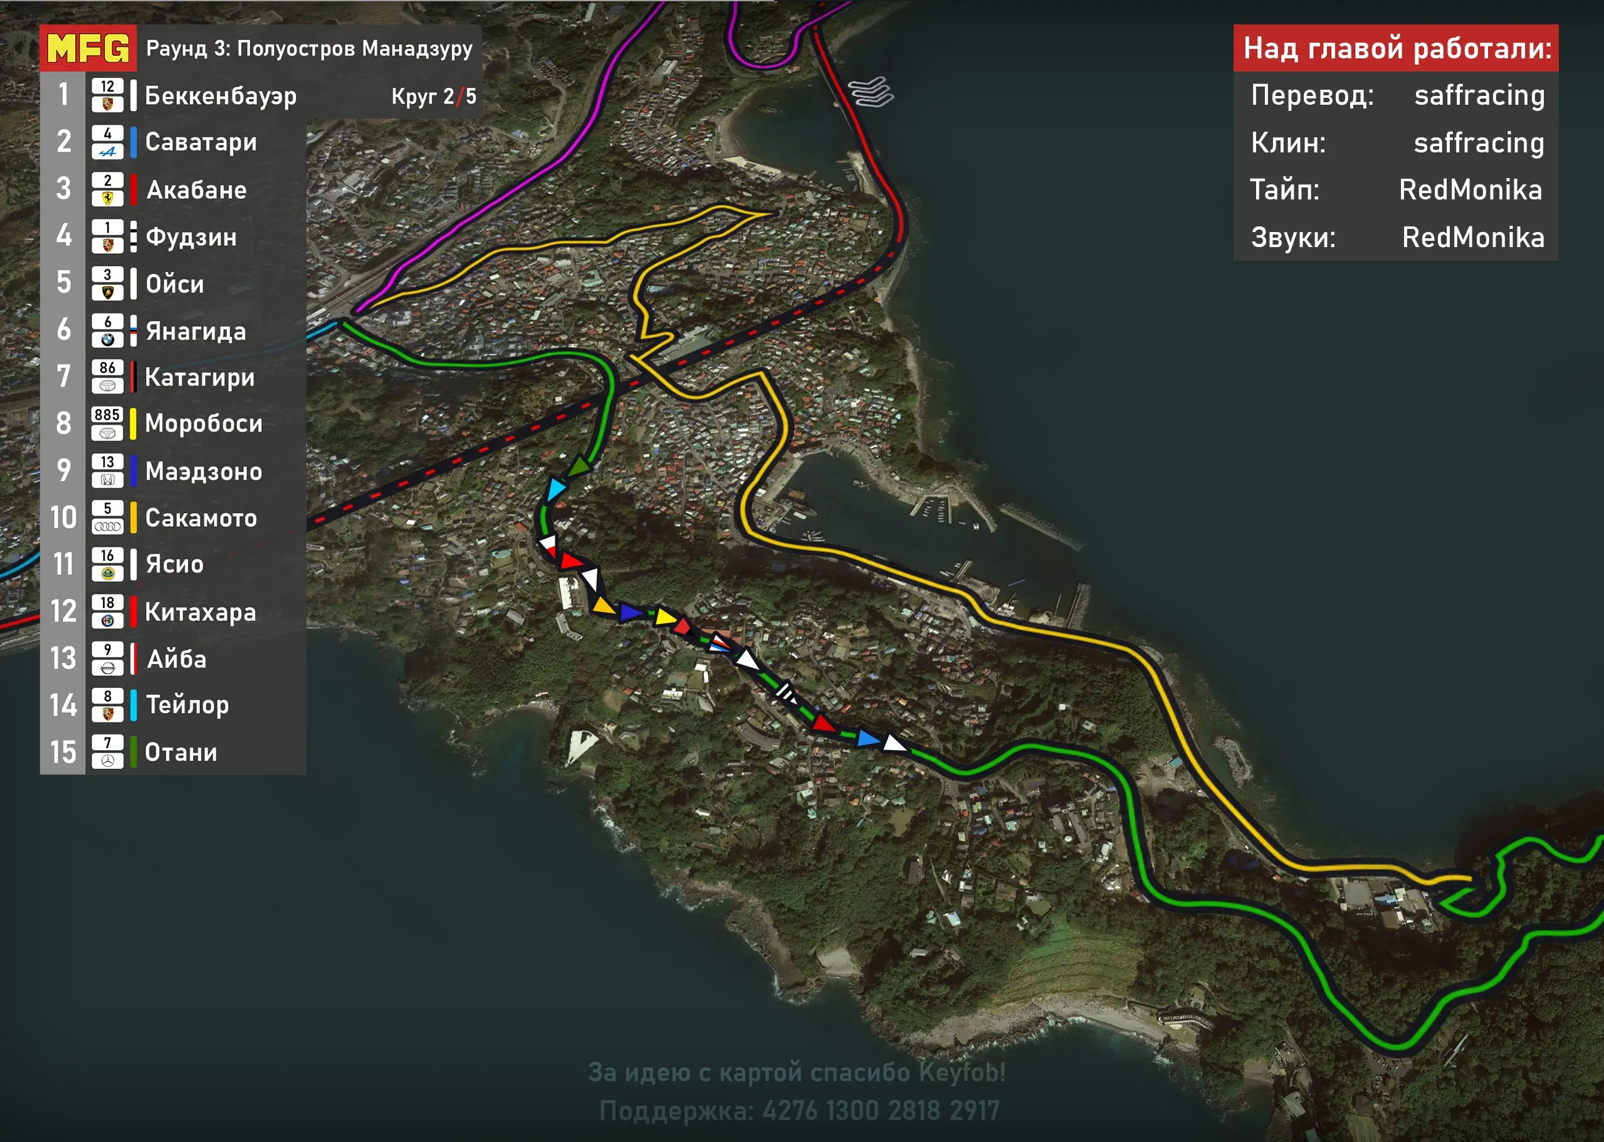Viewport: 1604px width, 1142px height.
Task: Click the Круг 2/5 lap counter
Action: coord(433,97)
